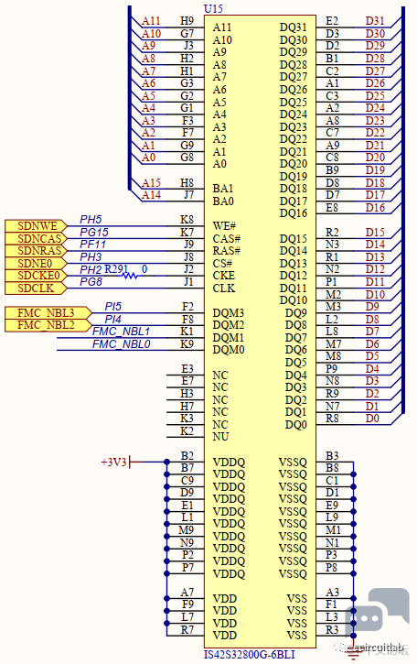417x664 pixels.
Task: Select the CS# pin name
Action: (x=222, y=264)
